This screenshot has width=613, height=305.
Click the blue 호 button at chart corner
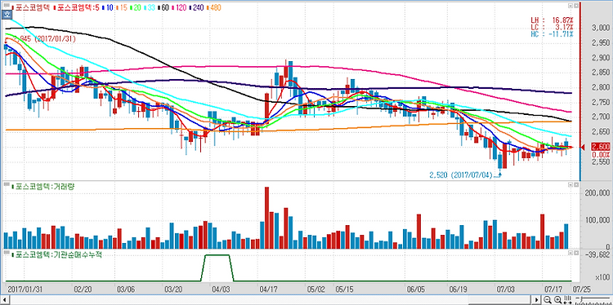[7, 15]
